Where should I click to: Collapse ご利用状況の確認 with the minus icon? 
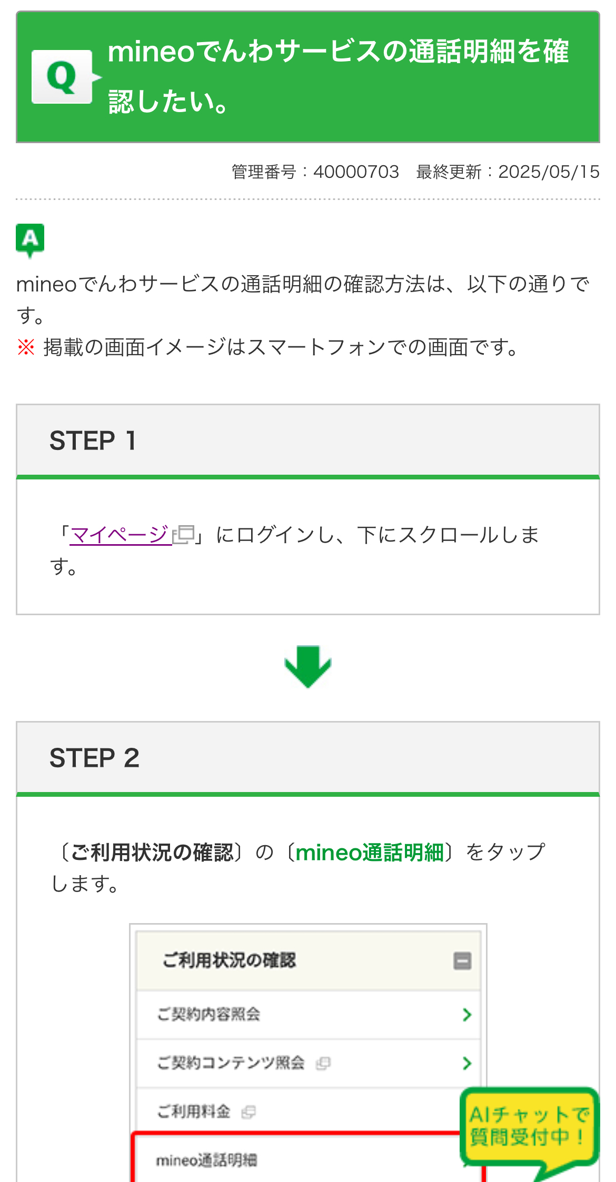[462, 961]
